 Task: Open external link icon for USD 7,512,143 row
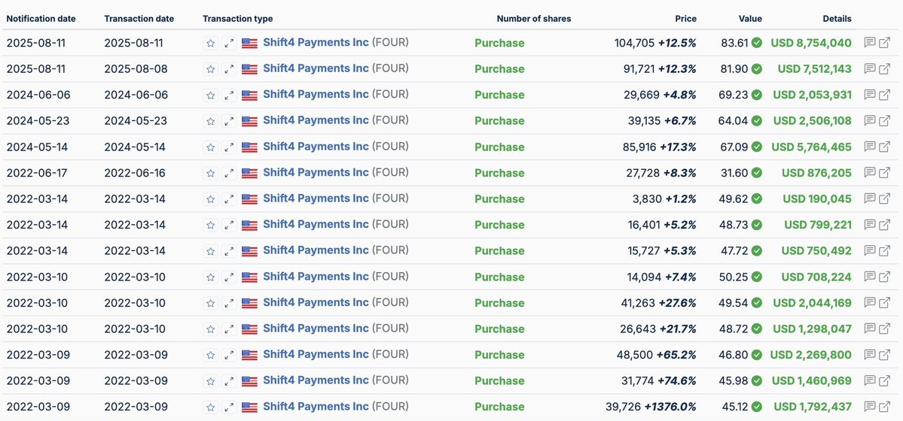(x=885, y=69)
